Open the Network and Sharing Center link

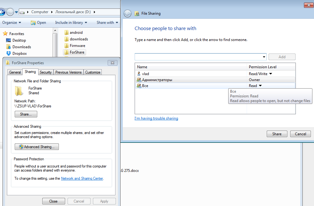click(82, 178)
